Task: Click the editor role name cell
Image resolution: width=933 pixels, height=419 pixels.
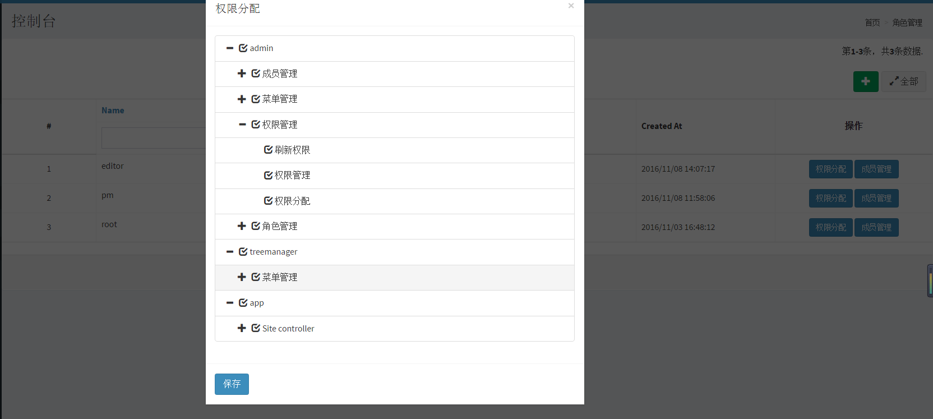Action: [x=113, y=166]
